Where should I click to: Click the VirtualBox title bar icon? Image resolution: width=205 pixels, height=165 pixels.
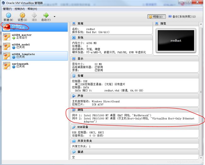click(3, 3)
